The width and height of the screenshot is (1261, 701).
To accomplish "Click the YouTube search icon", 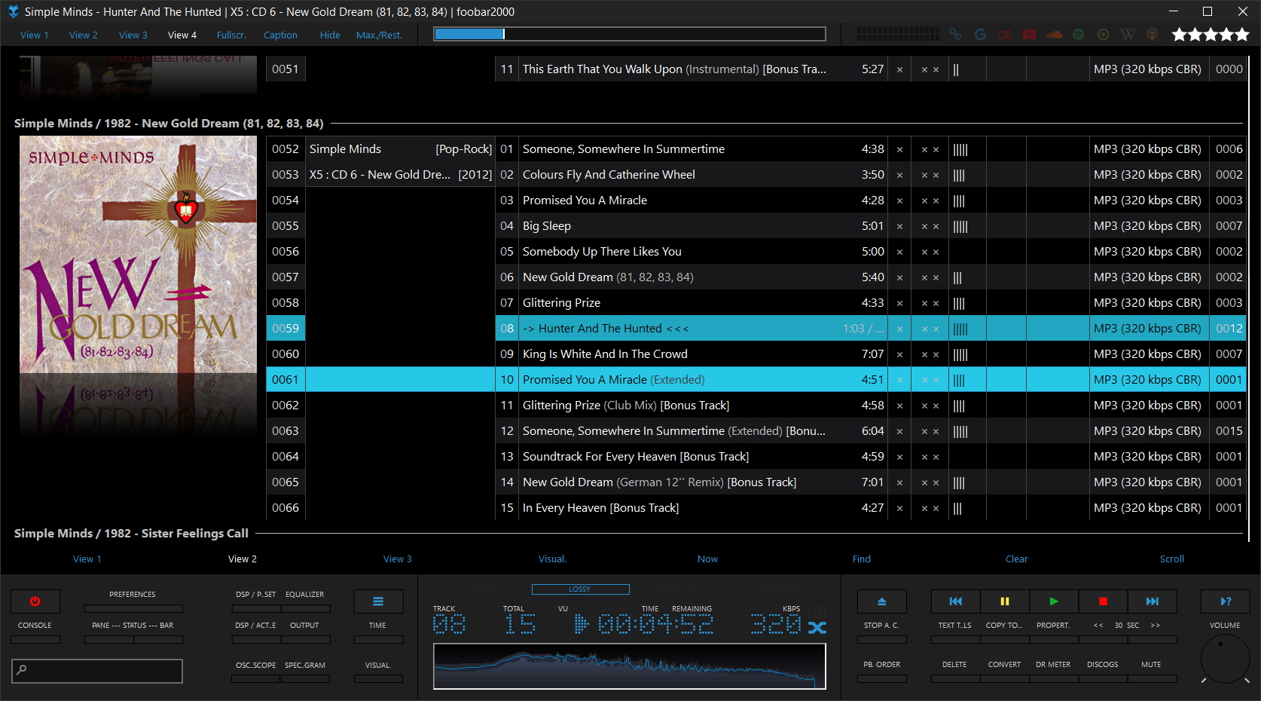I will (x=1029, y=35).
